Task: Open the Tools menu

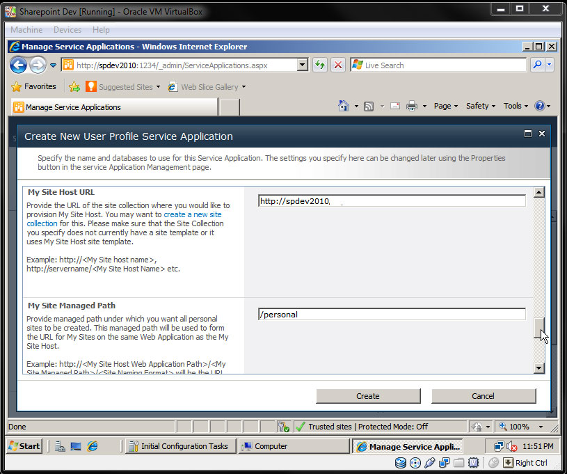Action: click(516, 106)
